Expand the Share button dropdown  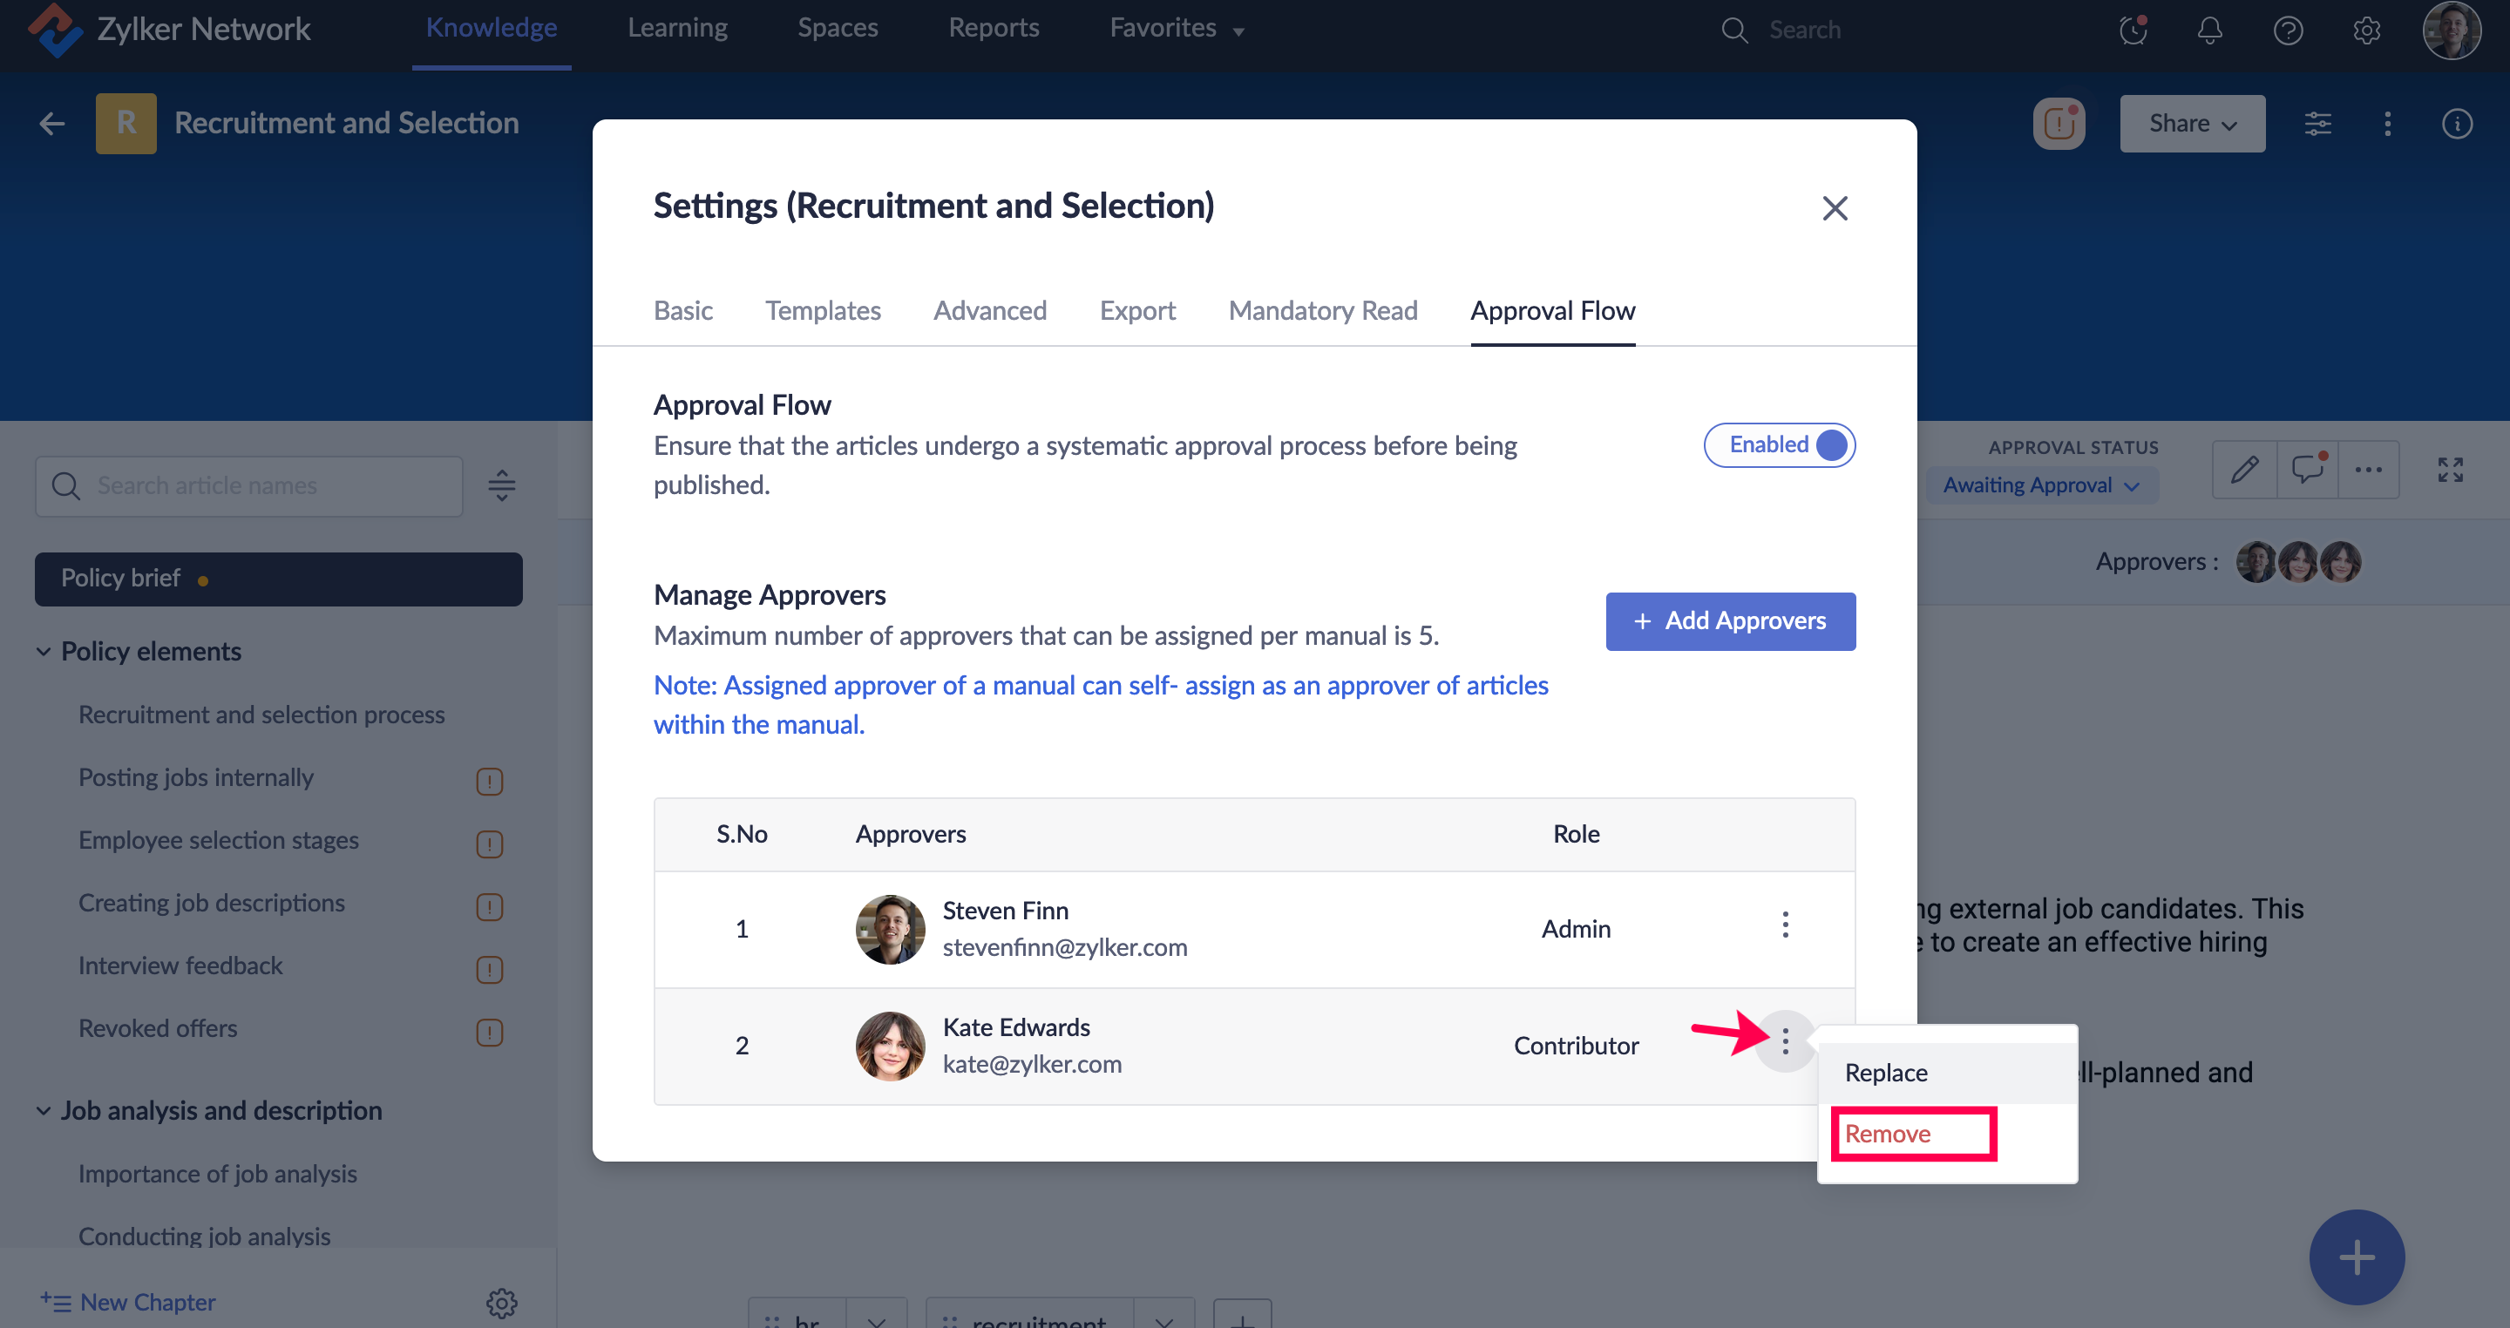tap(2191, 124)
